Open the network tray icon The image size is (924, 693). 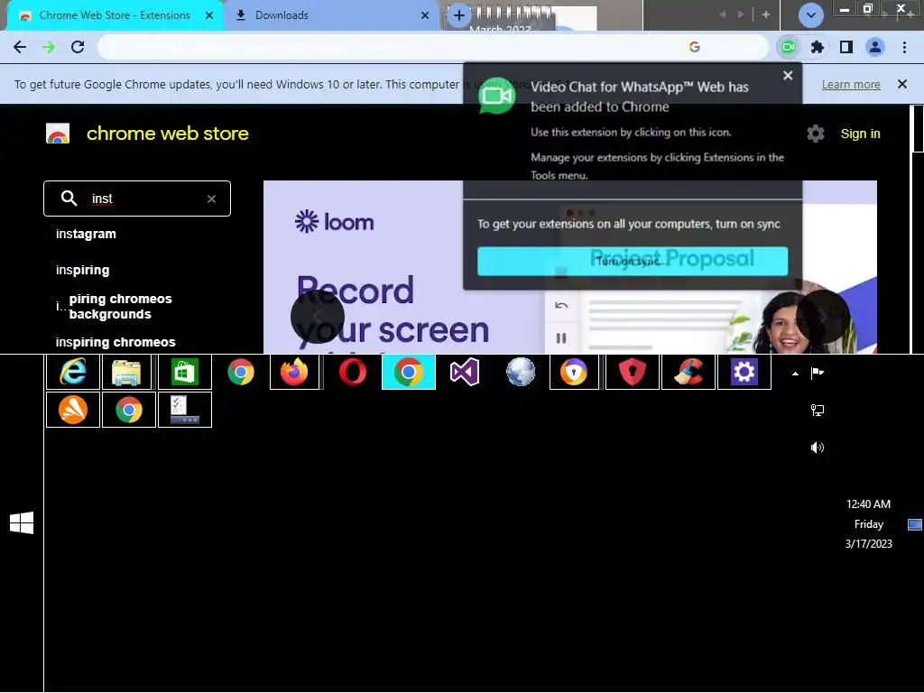pos(818,411)
